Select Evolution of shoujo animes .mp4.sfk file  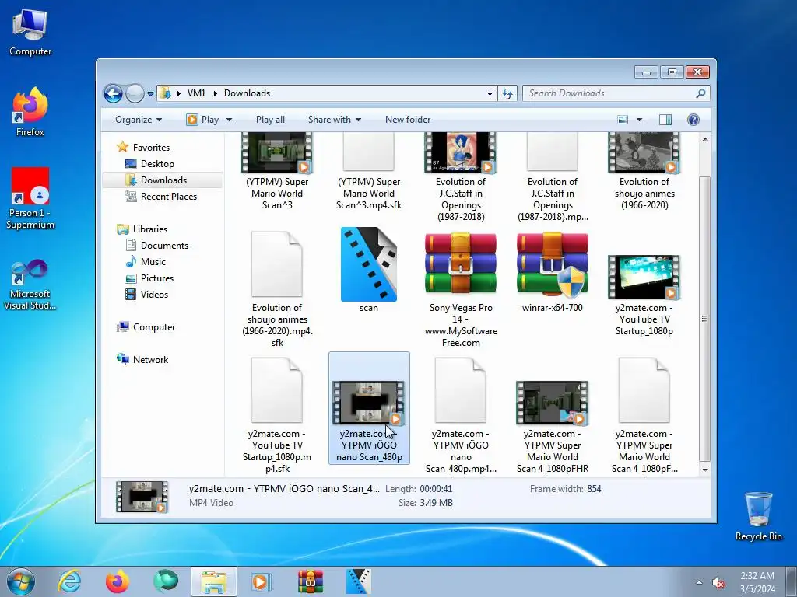(x=277, y=288)
